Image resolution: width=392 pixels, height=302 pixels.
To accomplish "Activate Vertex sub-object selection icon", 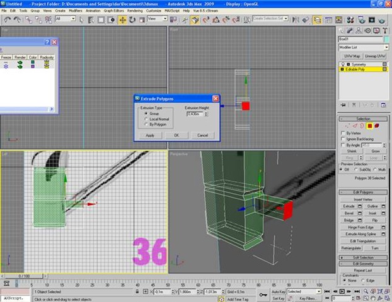I will (347, 126).
